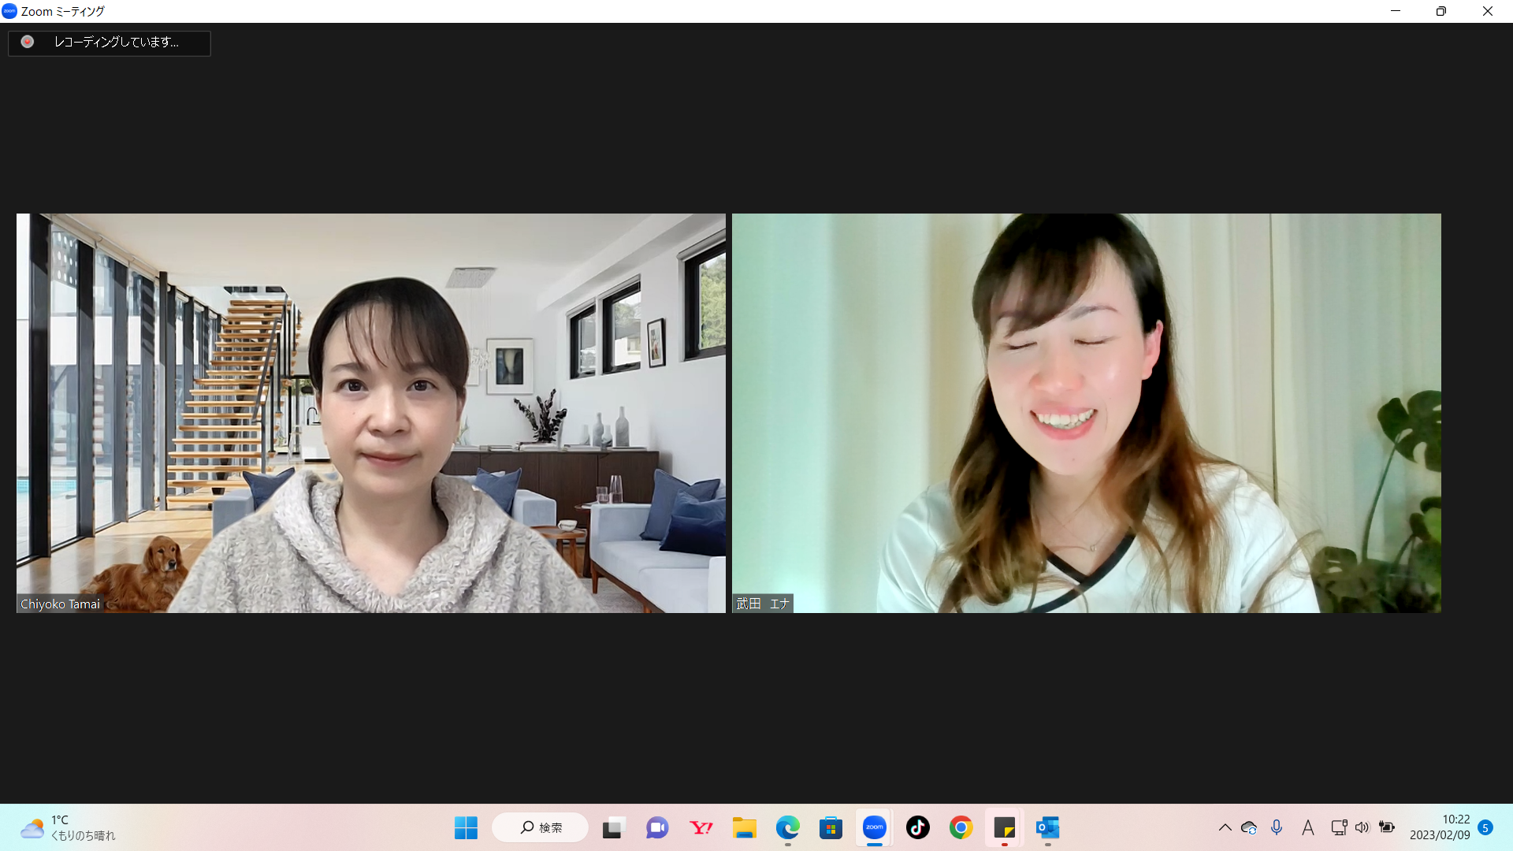The image size is (1513, 851).
Task: Open the clock showing 10:22 2023/02/09
Action: point(1440,827)
